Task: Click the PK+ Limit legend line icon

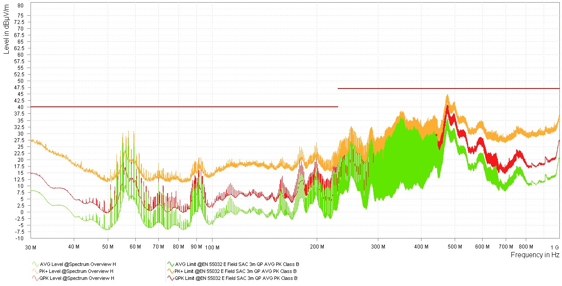Action: 170,271
